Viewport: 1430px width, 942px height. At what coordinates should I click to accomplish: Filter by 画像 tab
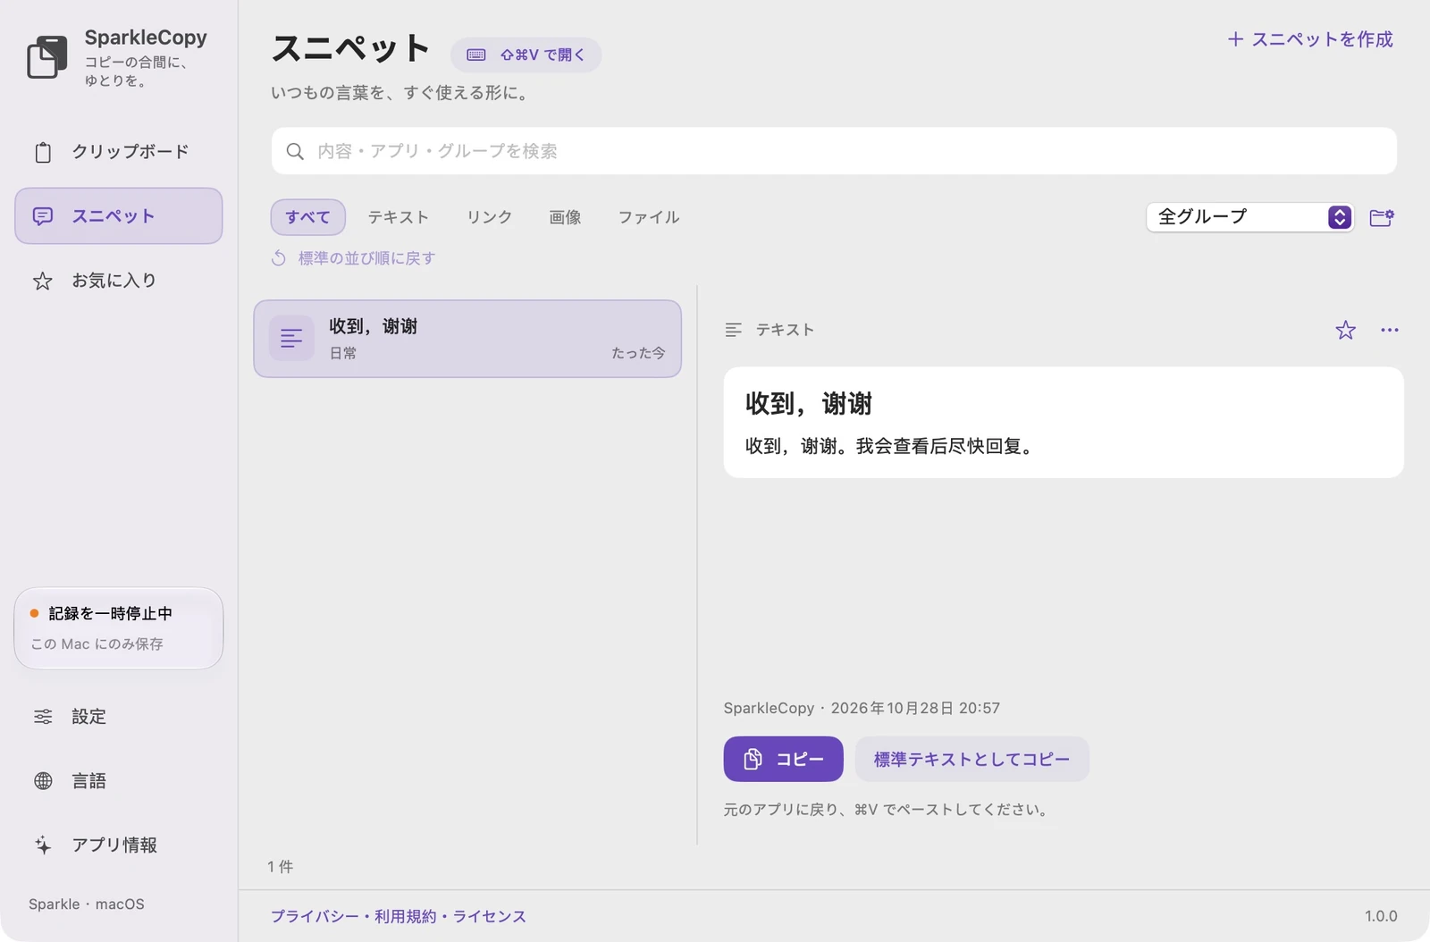coord(565,217)
